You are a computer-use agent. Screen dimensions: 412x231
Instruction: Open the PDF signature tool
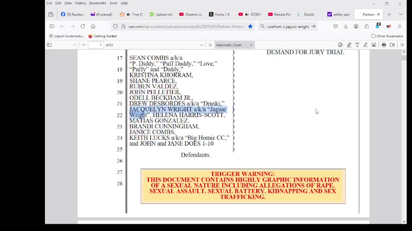[x=341, y=45]
